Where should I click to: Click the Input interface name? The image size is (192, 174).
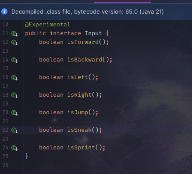[93, 33]
